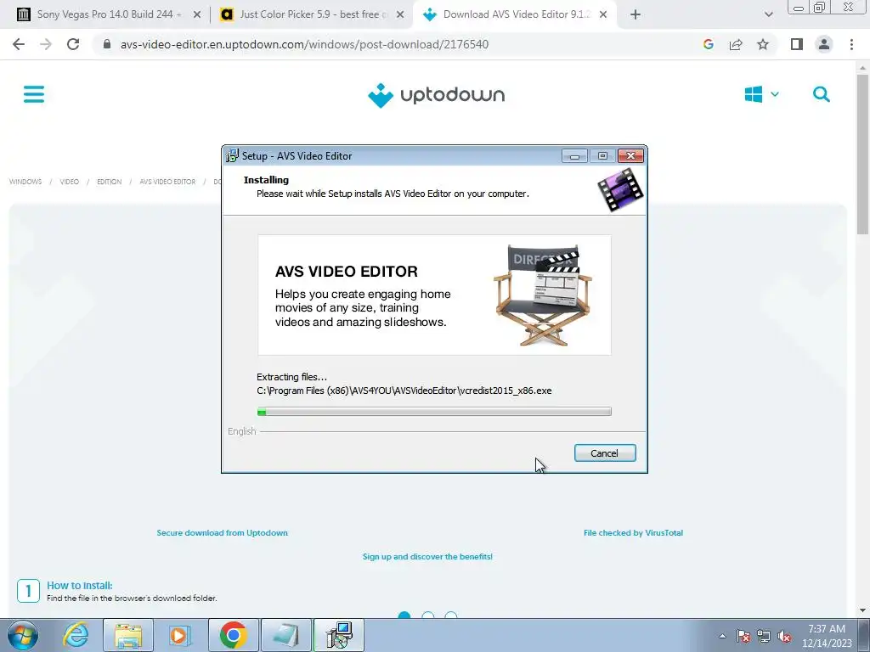
Task: Share this page icon
Action: pos(736,44)
